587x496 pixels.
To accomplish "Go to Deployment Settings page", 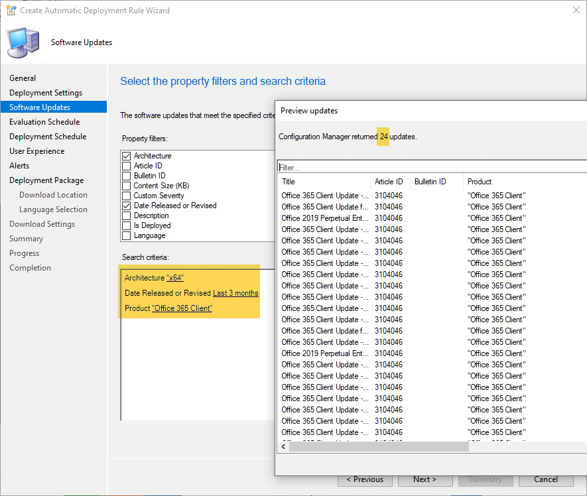I will pyautogui.click(x=46, y=93).
